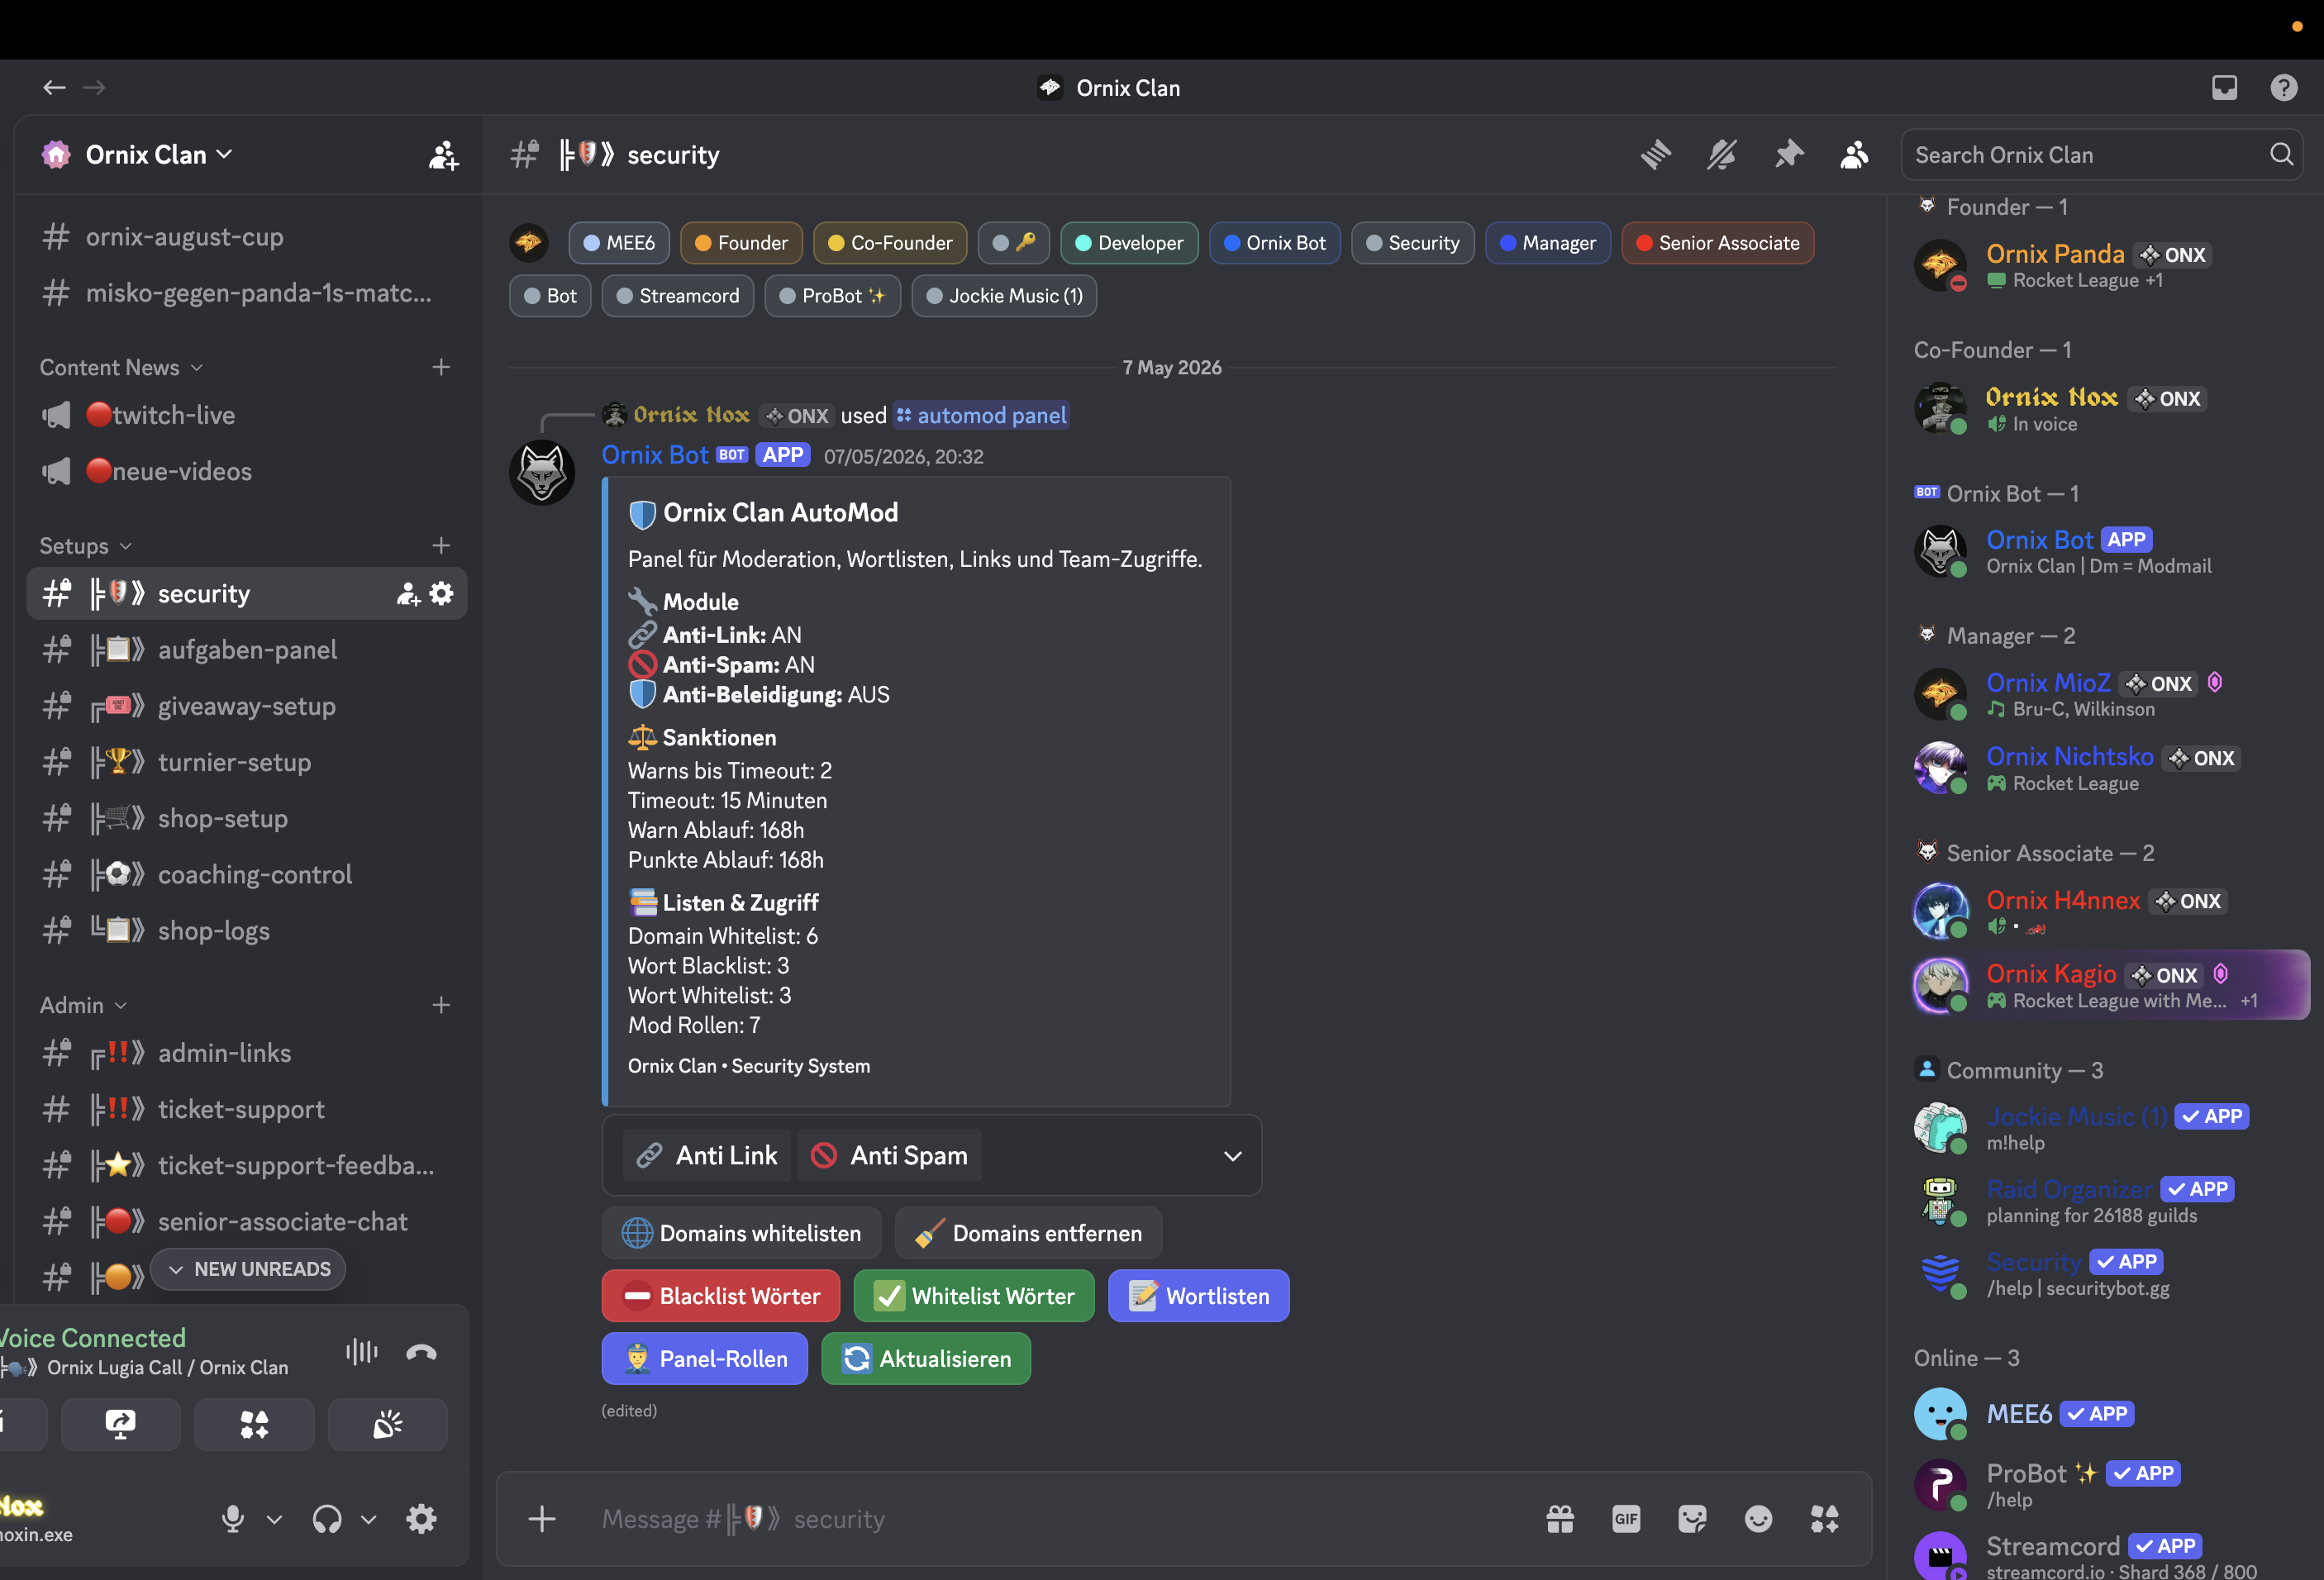This screenshot has height=1580, width=2324.
Task: Go back with the left arrow
Action: (54, 88)
